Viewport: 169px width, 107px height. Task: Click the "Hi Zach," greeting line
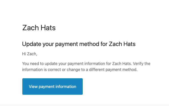(30, 54)
